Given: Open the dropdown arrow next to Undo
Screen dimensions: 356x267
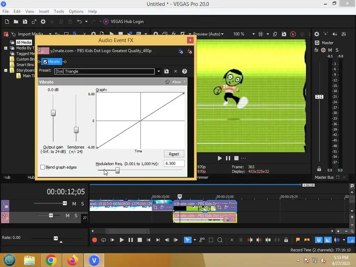Looking at the screenshot, I should pyautogui.click(x=86, y=22).
